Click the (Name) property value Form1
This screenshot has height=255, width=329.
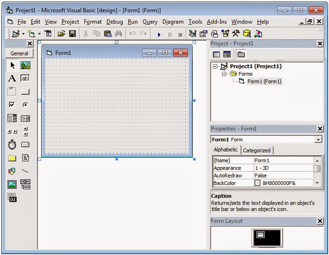click(284, 160)
